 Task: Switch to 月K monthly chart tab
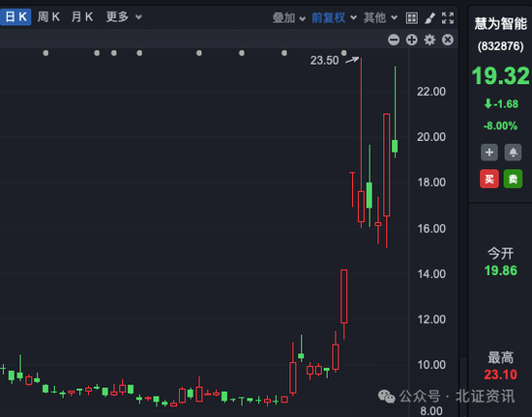[82, 16]
